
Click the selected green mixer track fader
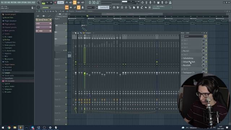coord(85,73)
